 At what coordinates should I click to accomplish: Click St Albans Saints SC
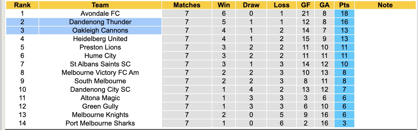100,64
